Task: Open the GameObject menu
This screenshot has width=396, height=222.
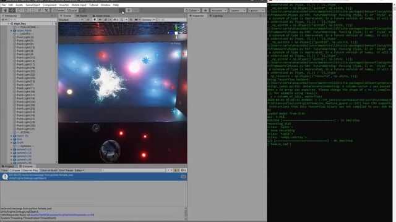Action: pyautogui.click(x=33, y=5)
